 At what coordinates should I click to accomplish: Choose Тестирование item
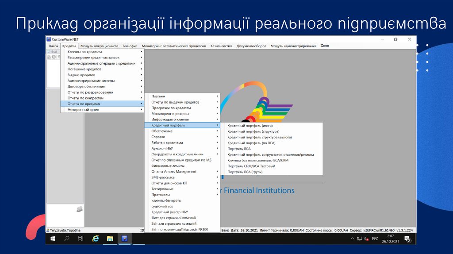pyautogui.click(x=182, y=189)
